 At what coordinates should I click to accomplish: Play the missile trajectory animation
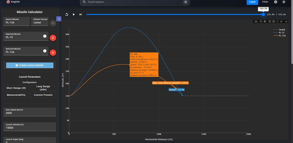[x=74, y=15]
